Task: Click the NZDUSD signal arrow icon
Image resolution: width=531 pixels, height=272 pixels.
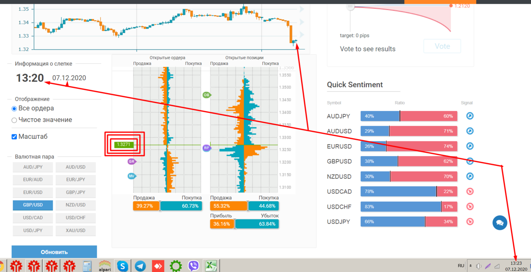Action: [x=470, y=176]
